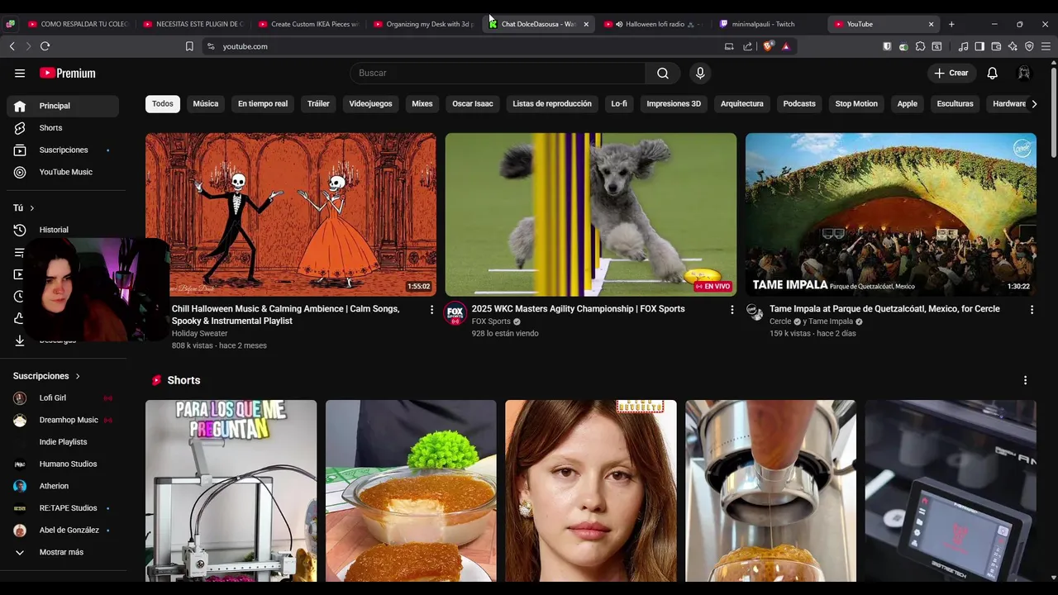This screenshot has width=1058, height=595.
Task: Open Cercle channel link
Action: click(780, 321)
